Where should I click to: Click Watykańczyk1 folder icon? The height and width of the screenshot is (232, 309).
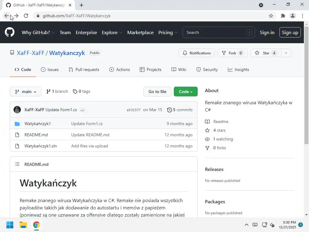[x=17, y=124]
